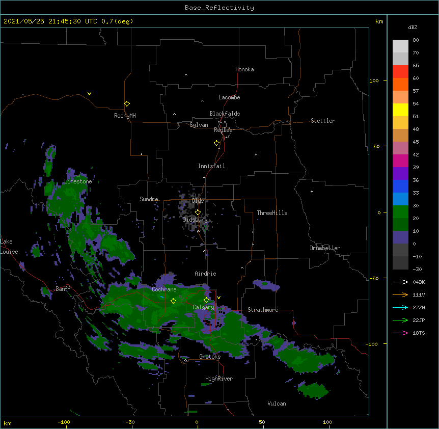The height and width of the screenshot is (429, 439).
Task: Click the yellow diamond marker below Cochrane
Action: pyautogui.click(x=173, y=301)
